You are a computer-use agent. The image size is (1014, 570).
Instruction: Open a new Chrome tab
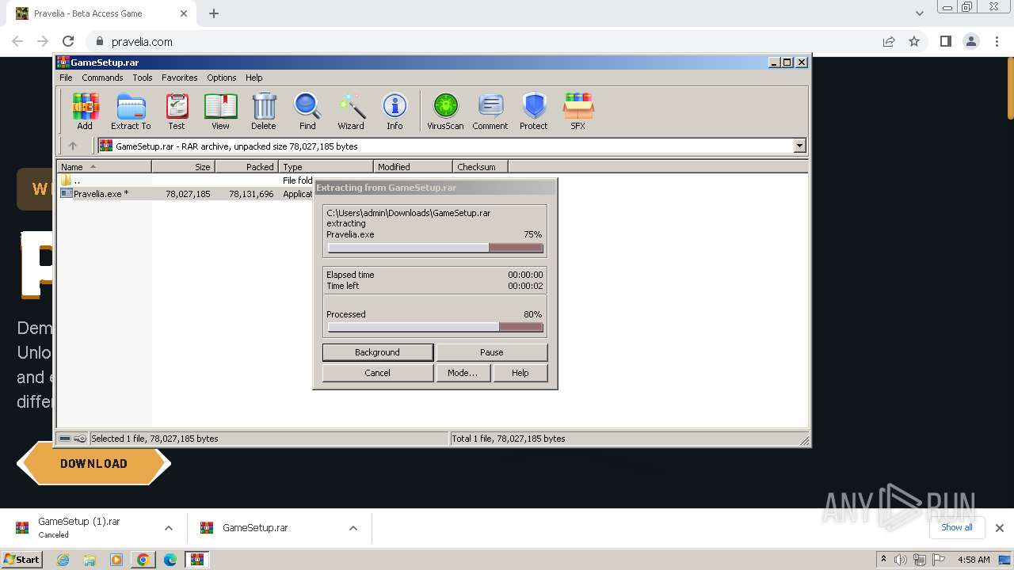click(214, 13)
